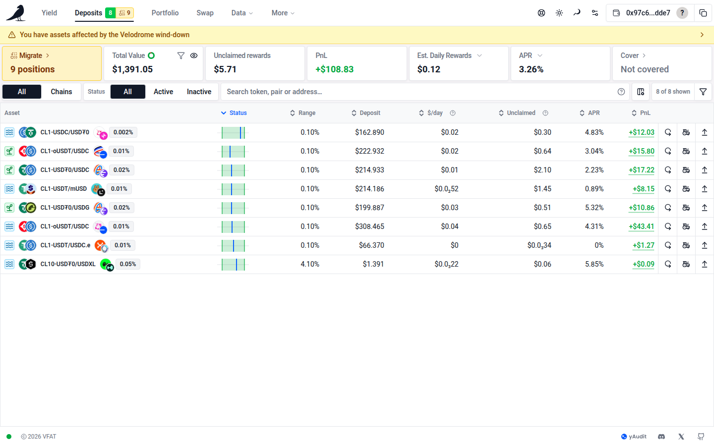Open the GitHub footer icon
714x446 pixels.
coord(701,437)
